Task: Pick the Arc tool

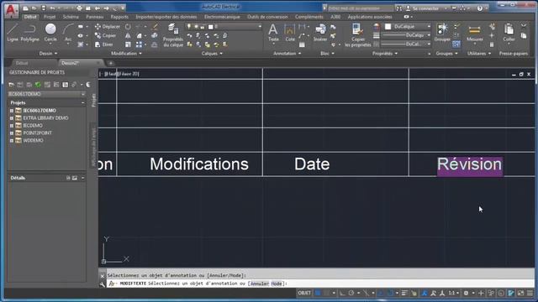Action: tap(68, 33)
